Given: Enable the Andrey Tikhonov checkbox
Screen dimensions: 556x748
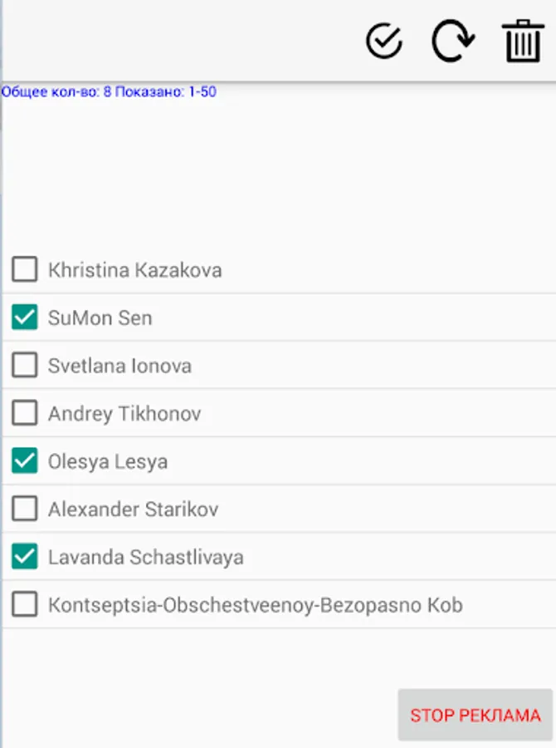Looking at the screenshot, I should coord(25,413).
